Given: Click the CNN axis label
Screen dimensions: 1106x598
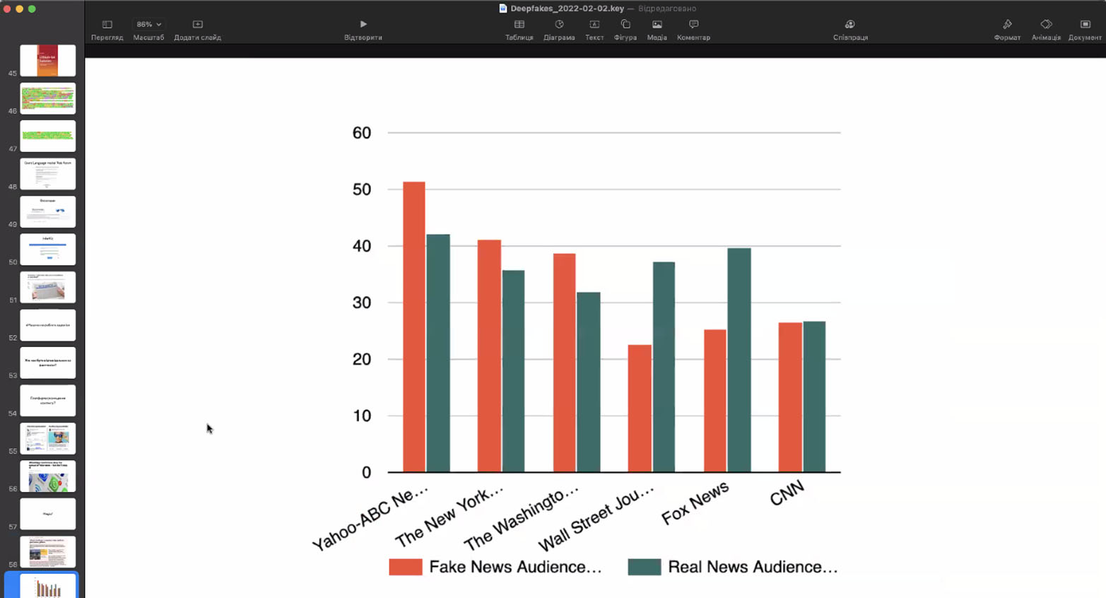Looking at the screenshot, I should click(787, 493).
